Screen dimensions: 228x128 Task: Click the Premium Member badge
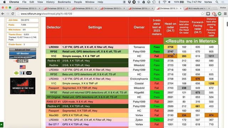22,57
